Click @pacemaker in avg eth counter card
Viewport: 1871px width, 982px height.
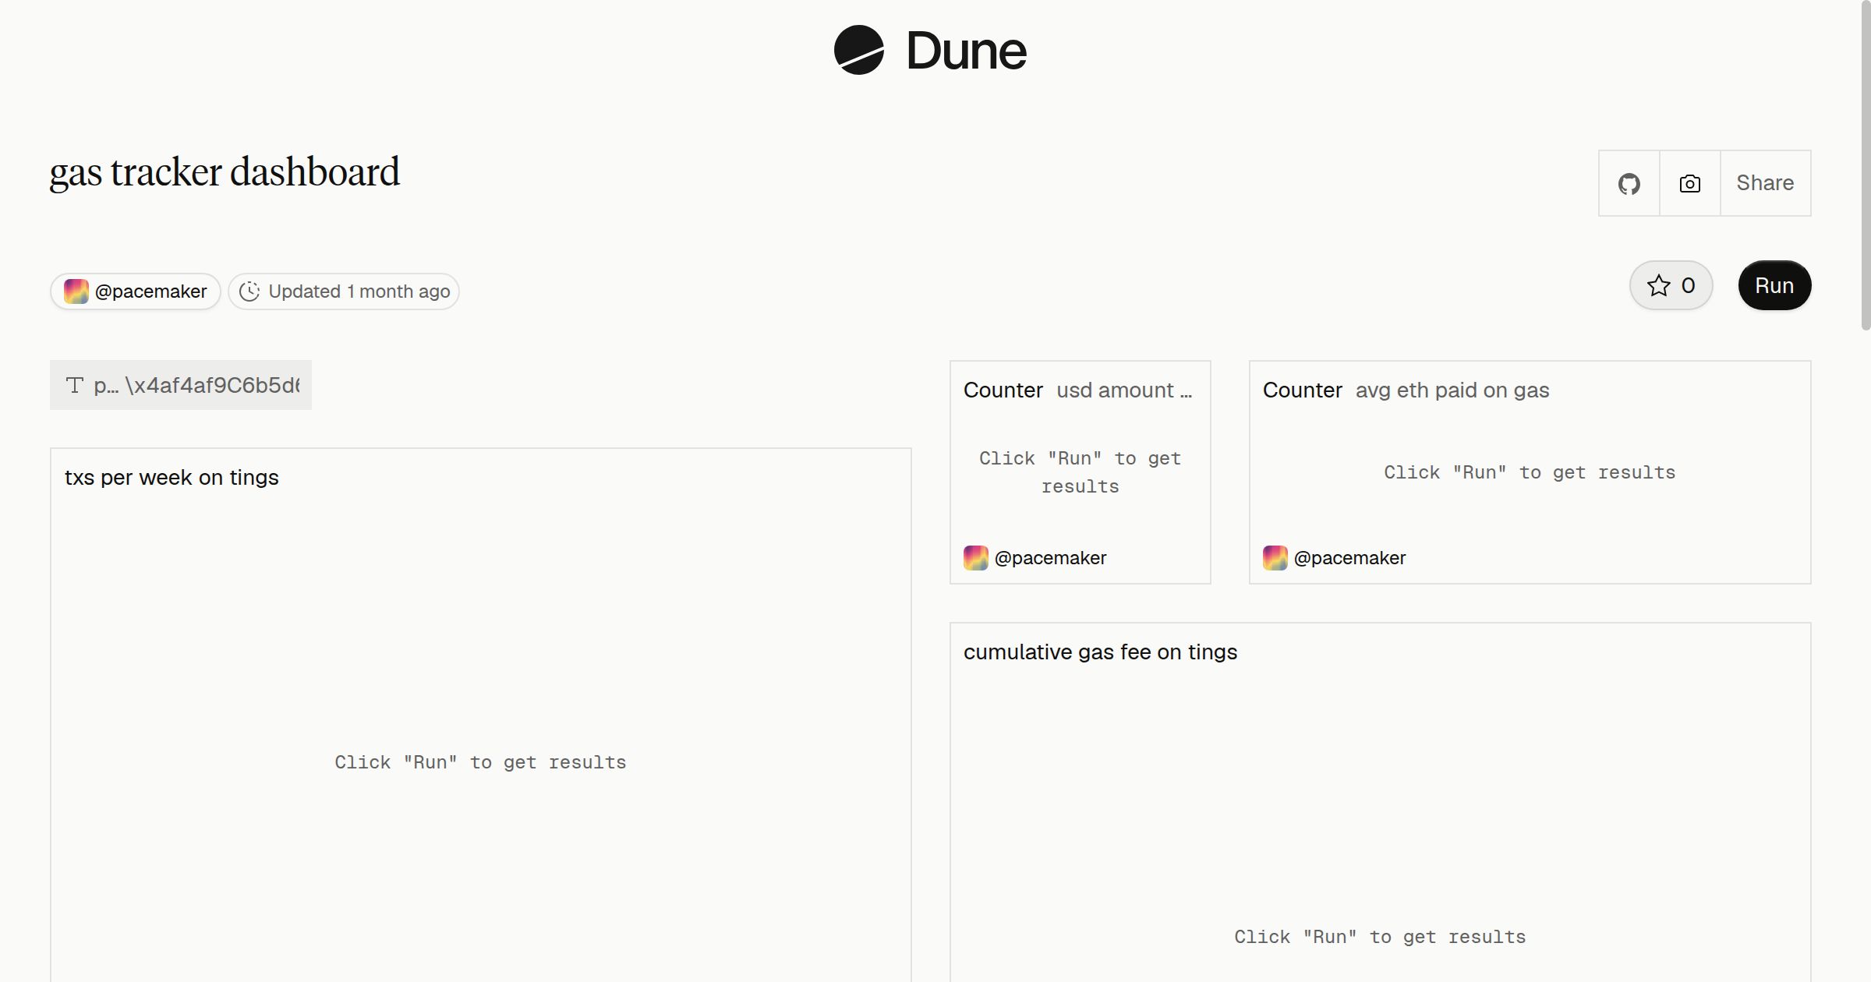click(x=1349, y=558)
